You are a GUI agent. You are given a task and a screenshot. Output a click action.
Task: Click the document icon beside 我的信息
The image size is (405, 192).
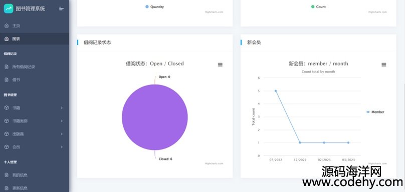pos(7,175)
